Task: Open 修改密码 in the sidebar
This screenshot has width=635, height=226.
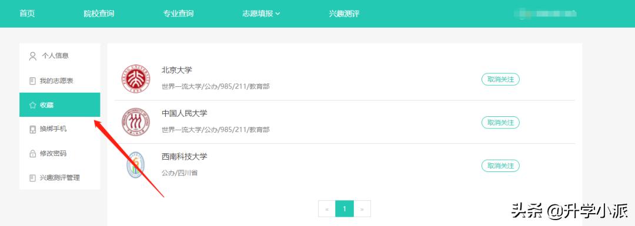Action: [x=53, y=154]
